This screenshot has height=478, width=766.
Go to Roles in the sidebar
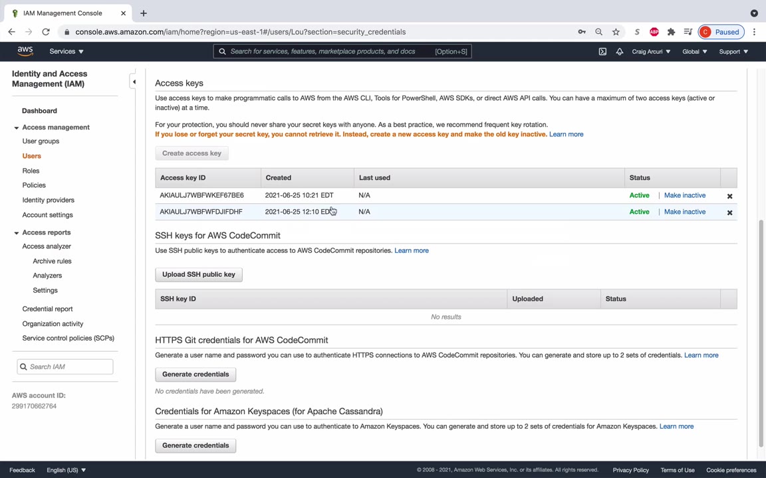31,171
